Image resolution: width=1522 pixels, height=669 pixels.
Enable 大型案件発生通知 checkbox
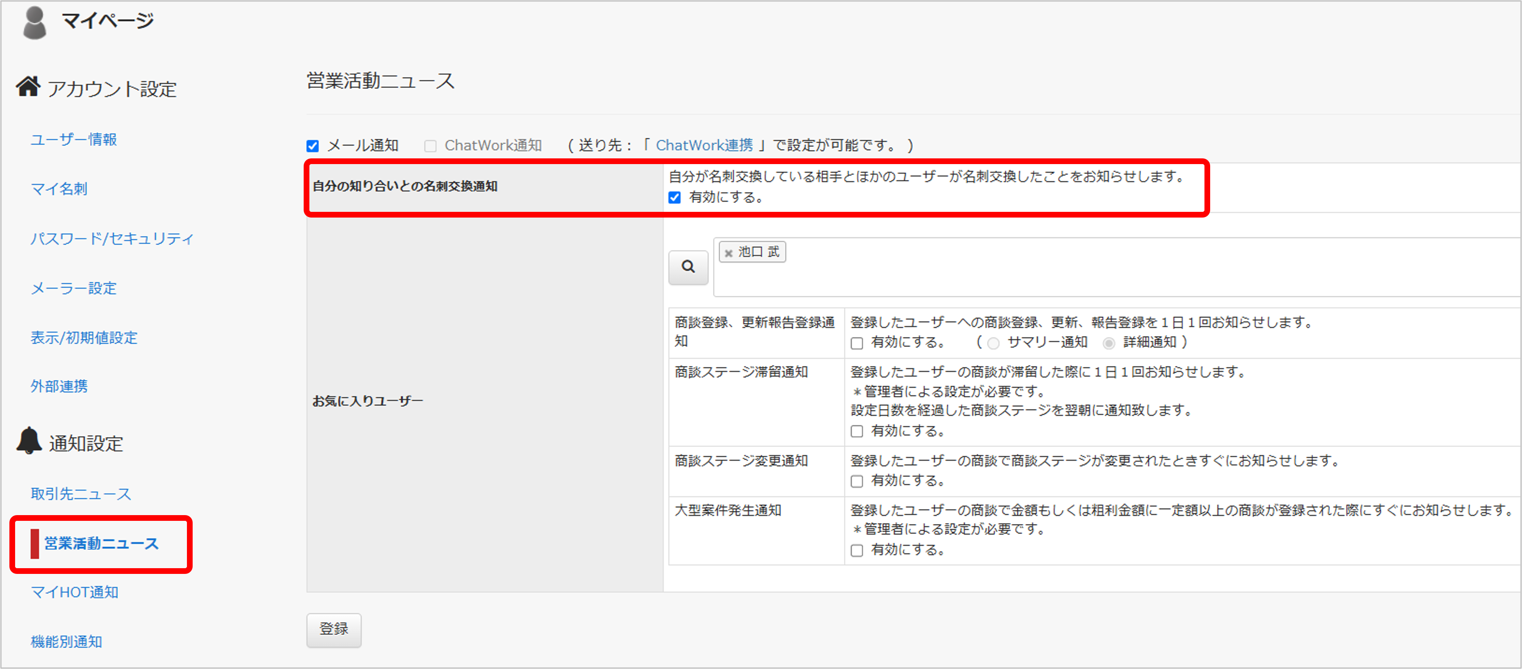(857, 550)
